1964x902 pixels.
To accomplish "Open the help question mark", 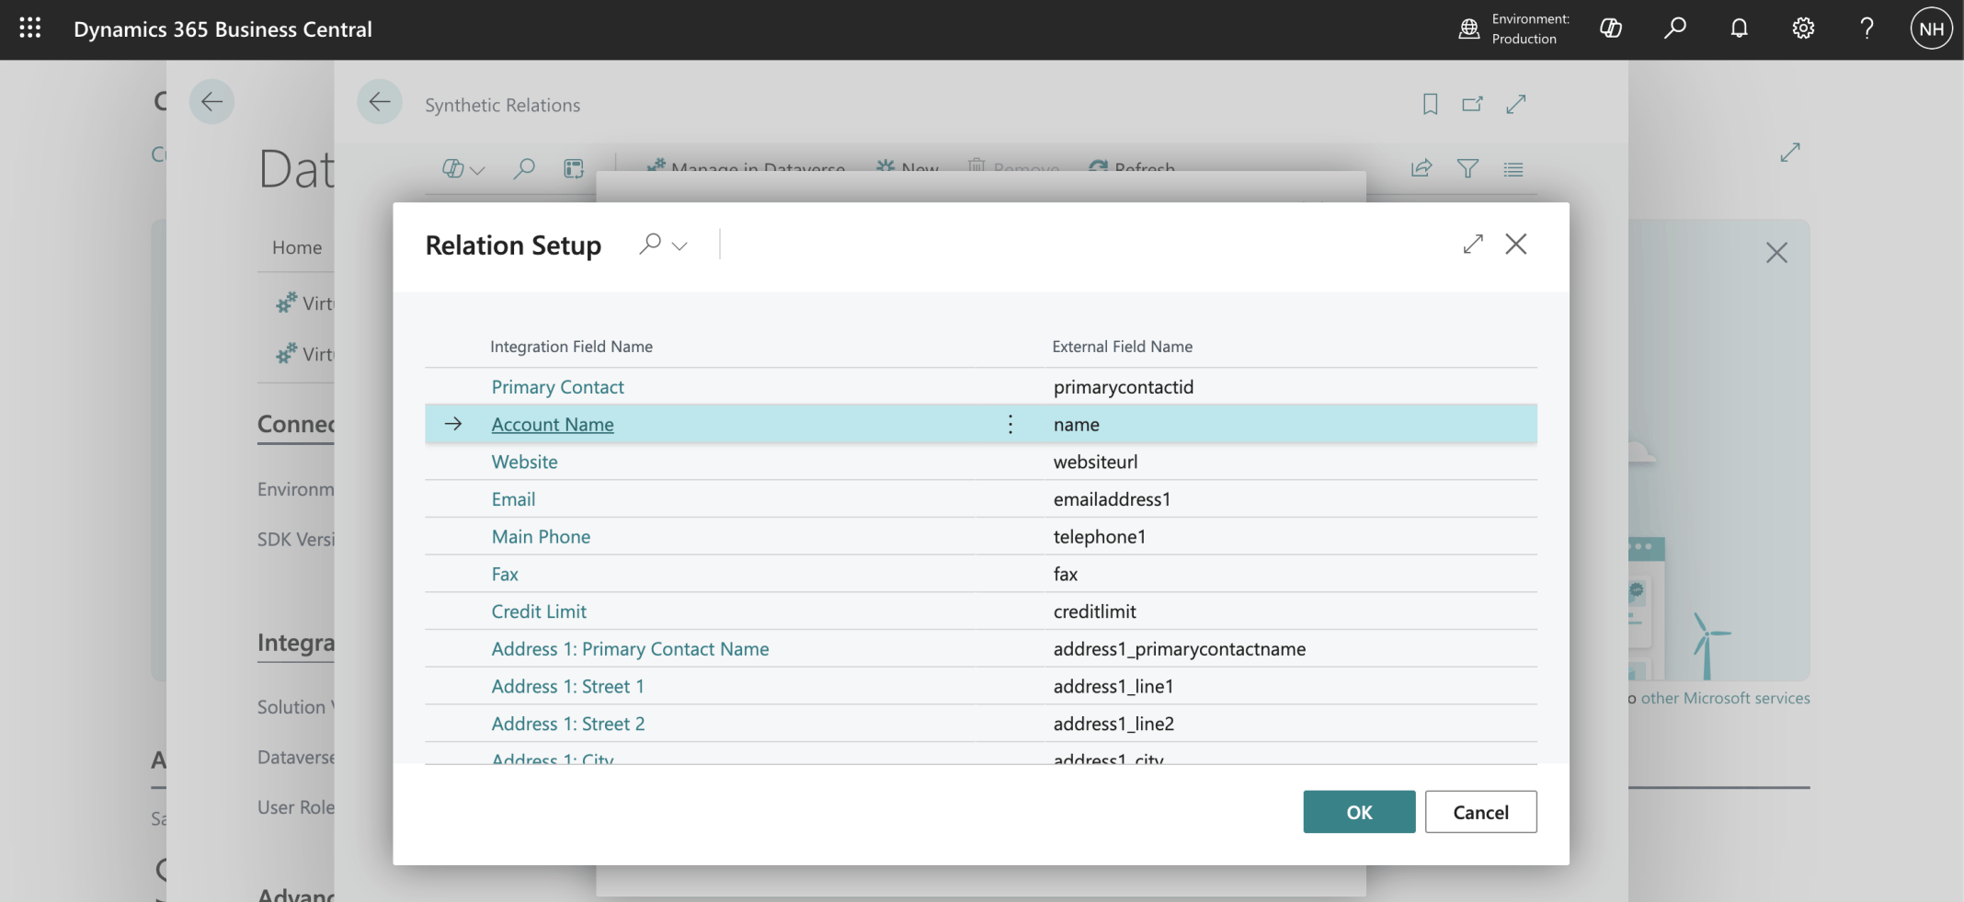I will click(1867, 29).
